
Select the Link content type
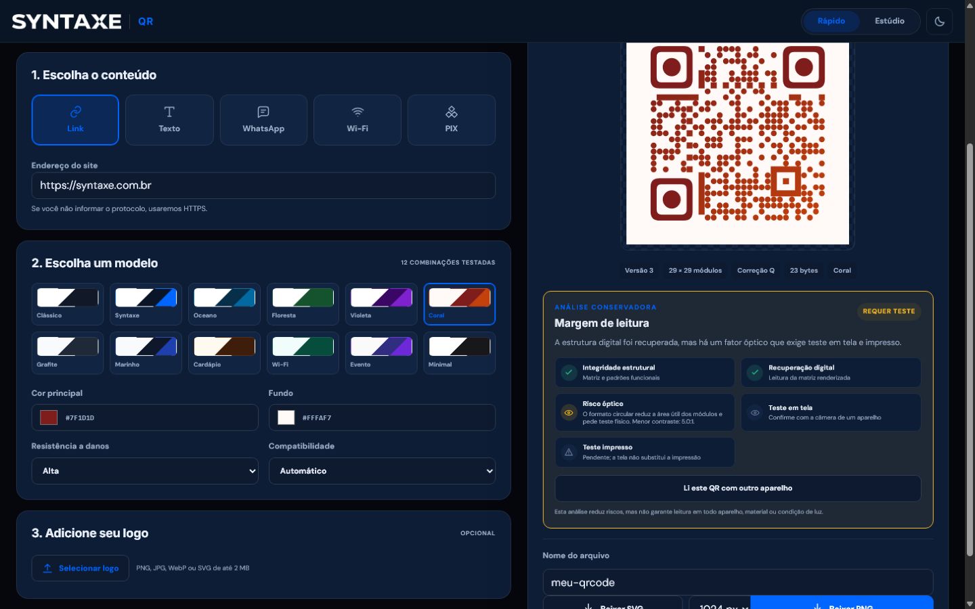tap(75, 120)
